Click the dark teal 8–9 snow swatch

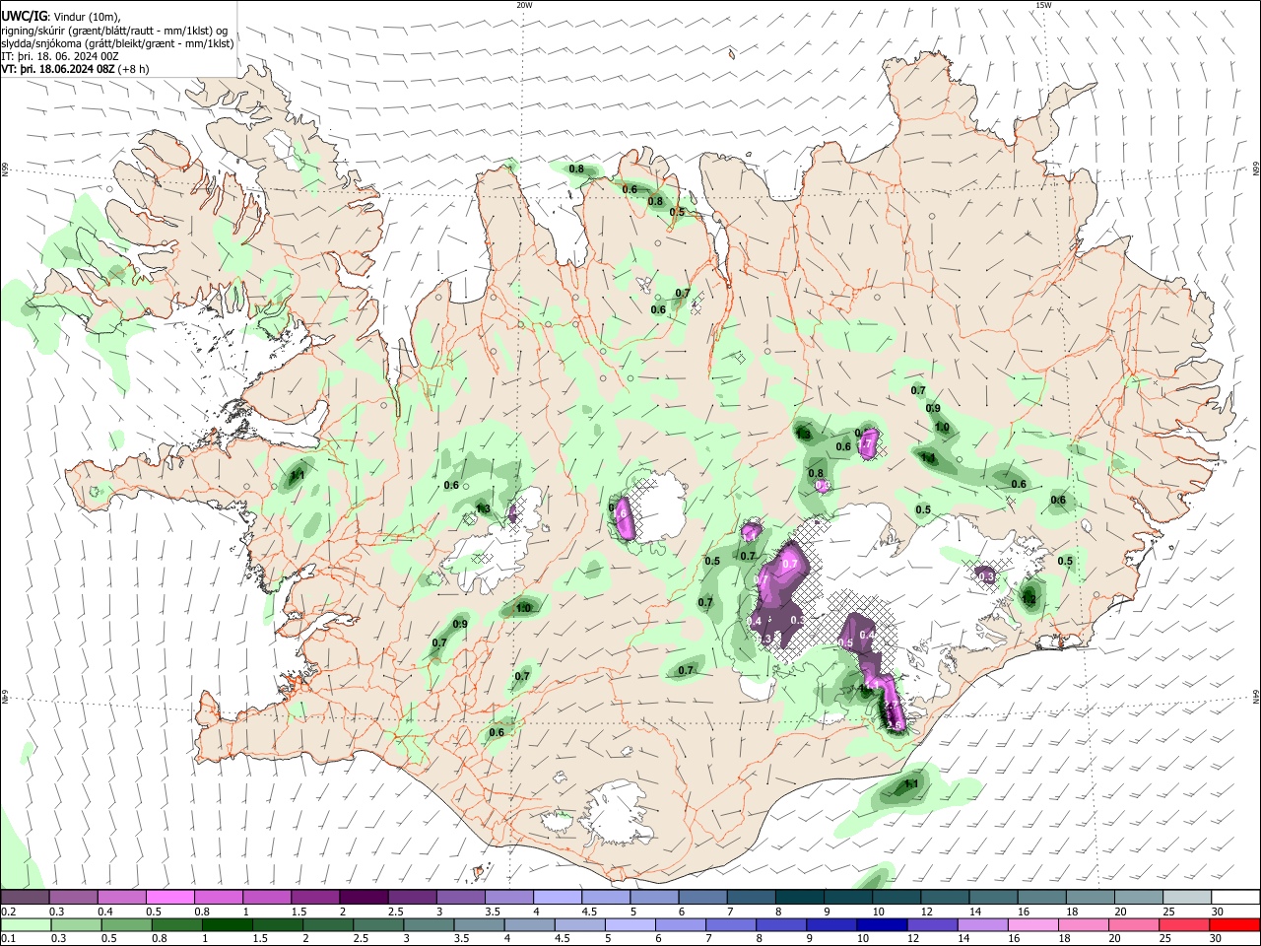coord(799,897)
